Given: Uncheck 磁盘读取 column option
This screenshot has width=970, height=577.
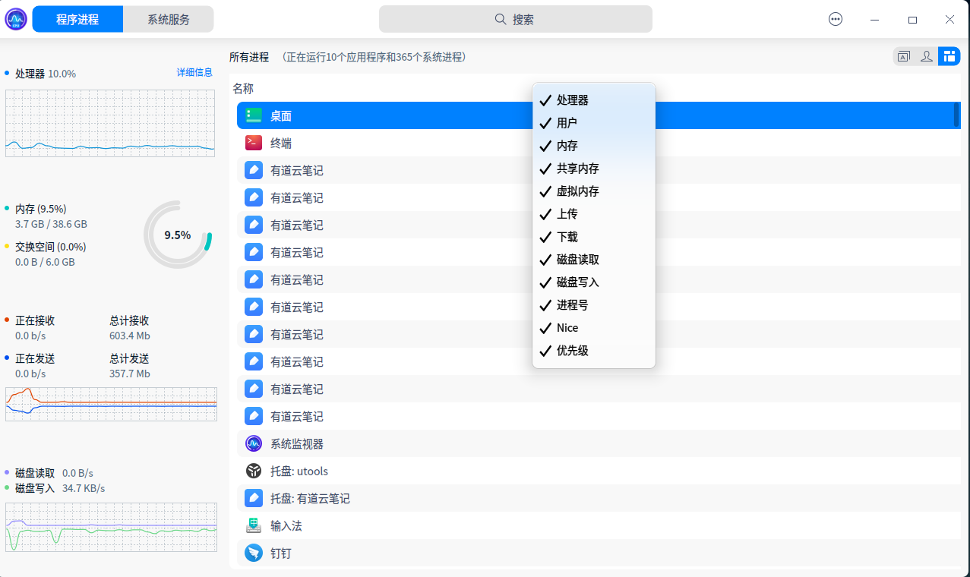Looking at the screenshot, I should (x=594, y=260).
